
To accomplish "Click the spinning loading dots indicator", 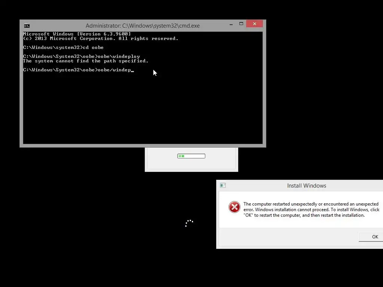I will coord(189,223).
